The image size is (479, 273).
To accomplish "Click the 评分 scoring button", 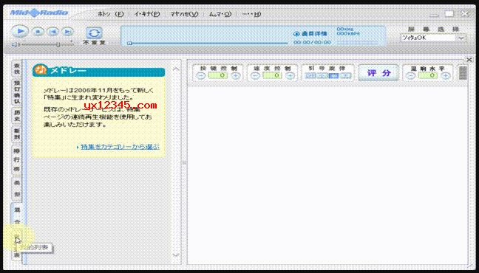I will tap(378, 73).
